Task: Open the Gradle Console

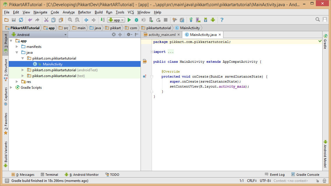Action: [305, 175]
